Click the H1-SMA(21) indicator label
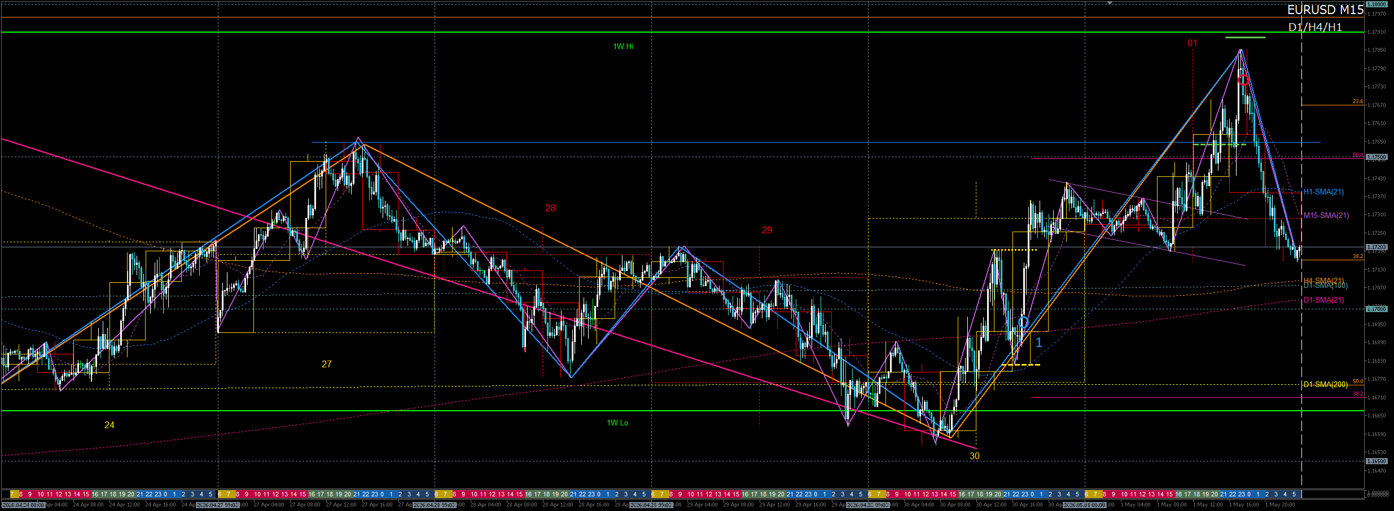This screenshot has width=1394, height=511. pos(1323,192)
